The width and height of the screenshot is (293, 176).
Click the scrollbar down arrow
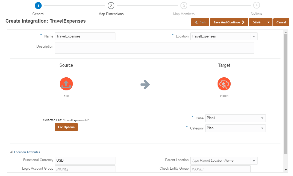point(286,170)
